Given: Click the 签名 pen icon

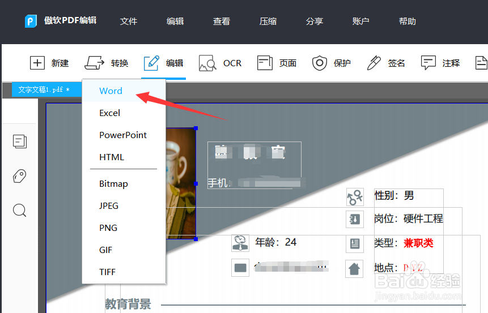Looking at the screenshot, I should [374, 63].
